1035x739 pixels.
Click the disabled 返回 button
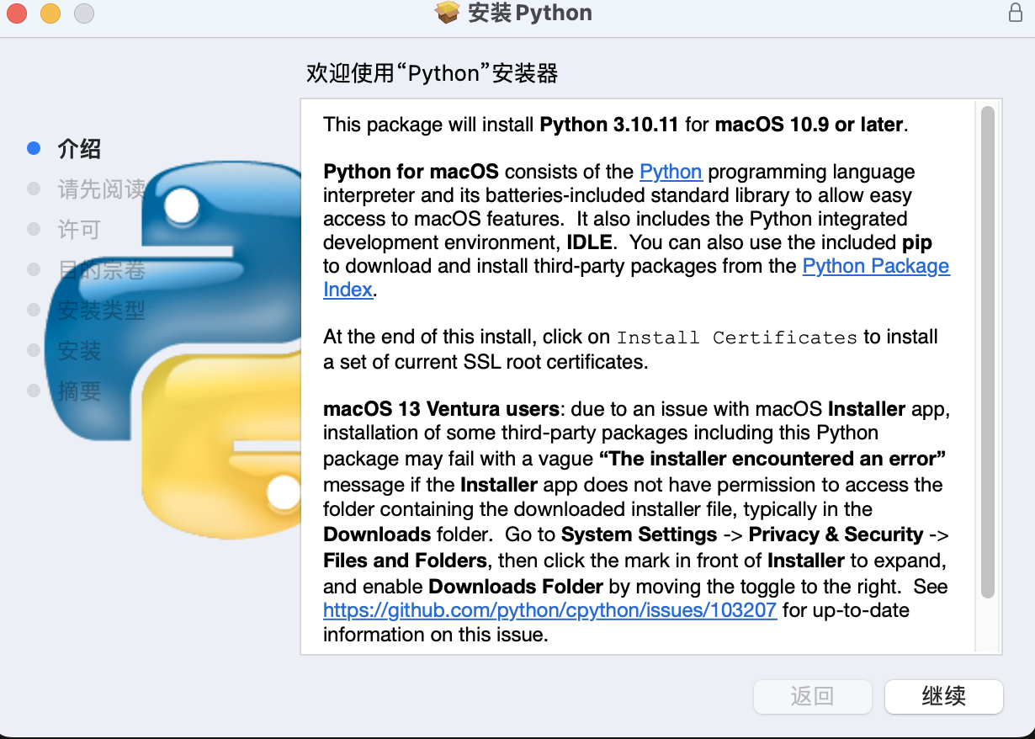pos(812,697)
